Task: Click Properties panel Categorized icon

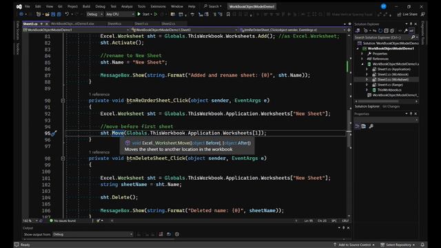Action: tap(358, 126)
